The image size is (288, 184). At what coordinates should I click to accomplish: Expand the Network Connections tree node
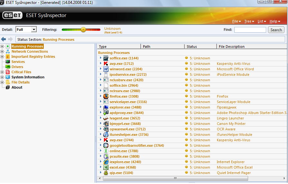[2, 51]
